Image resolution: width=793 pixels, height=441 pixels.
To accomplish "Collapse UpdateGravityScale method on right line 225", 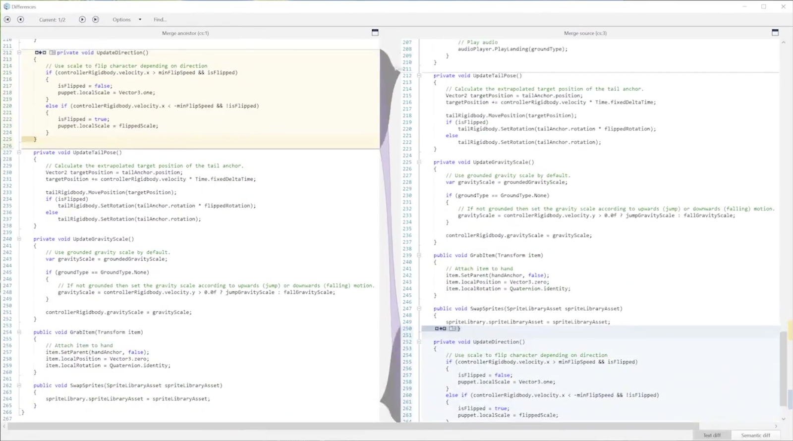I will coord(419,162).
